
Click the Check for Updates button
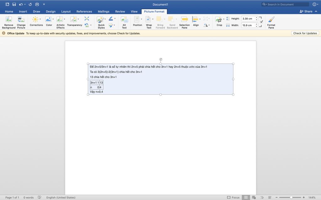pos(305,33)
